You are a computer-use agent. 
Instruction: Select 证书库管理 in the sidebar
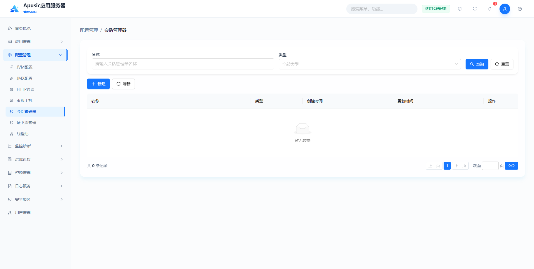pos(35,123)
